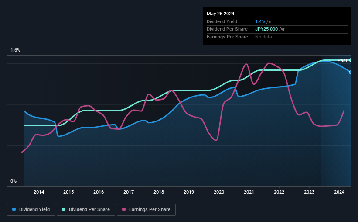The height and width of the screenshot is (222, 358).
Task: Toggle the Dividend Yield legend button
Action: coord(31,210)
